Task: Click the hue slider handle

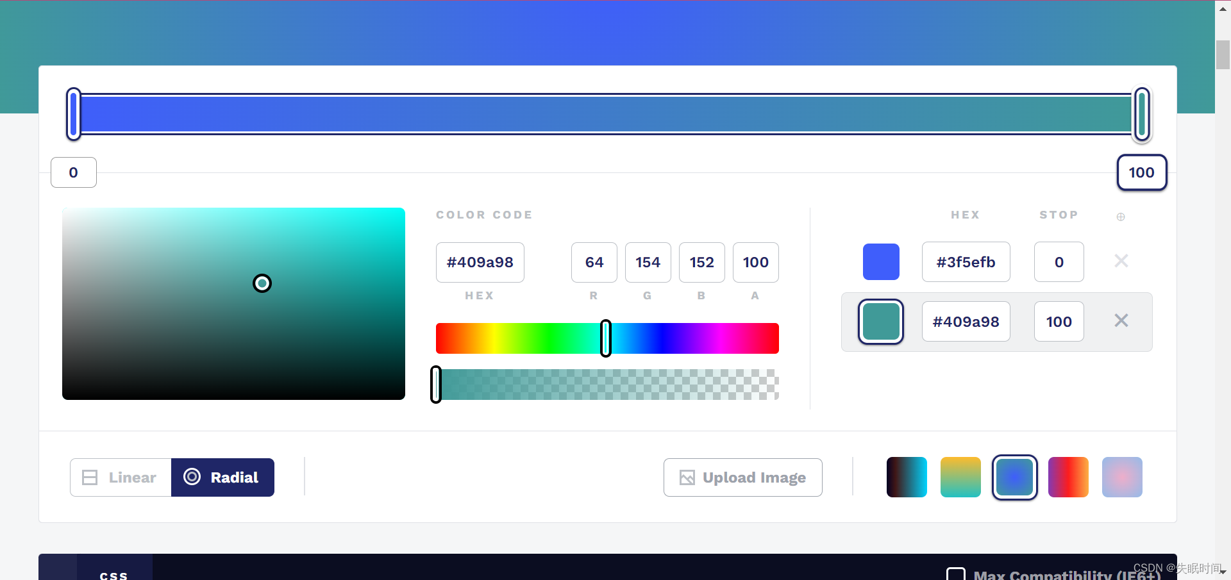Action: click(606, 338)
